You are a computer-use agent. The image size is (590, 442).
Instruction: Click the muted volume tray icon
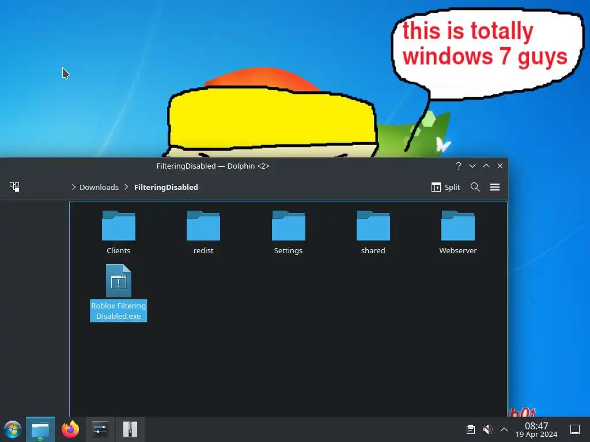click(487, 429)
